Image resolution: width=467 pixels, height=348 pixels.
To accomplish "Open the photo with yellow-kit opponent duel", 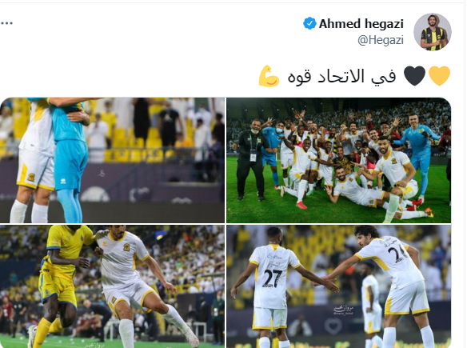I will [x=112, y=286].
